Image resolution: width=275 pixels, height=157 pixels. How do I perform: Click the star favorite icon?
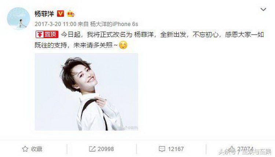coord(25,149)
